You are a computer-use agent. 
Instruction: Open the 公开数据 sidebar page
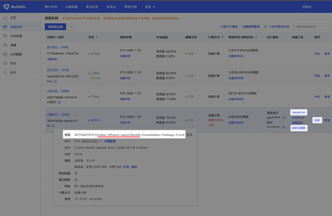tap(17, 54)
